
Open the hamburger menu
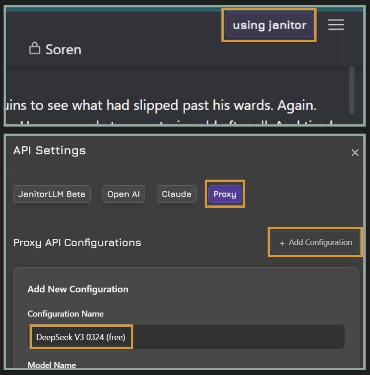[x=336, y=25]
